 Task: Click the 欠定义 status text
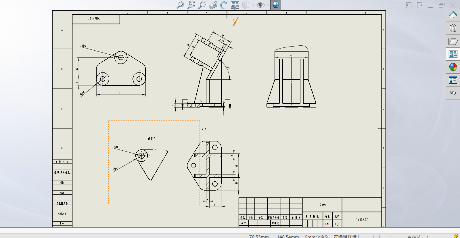[322, 236]
